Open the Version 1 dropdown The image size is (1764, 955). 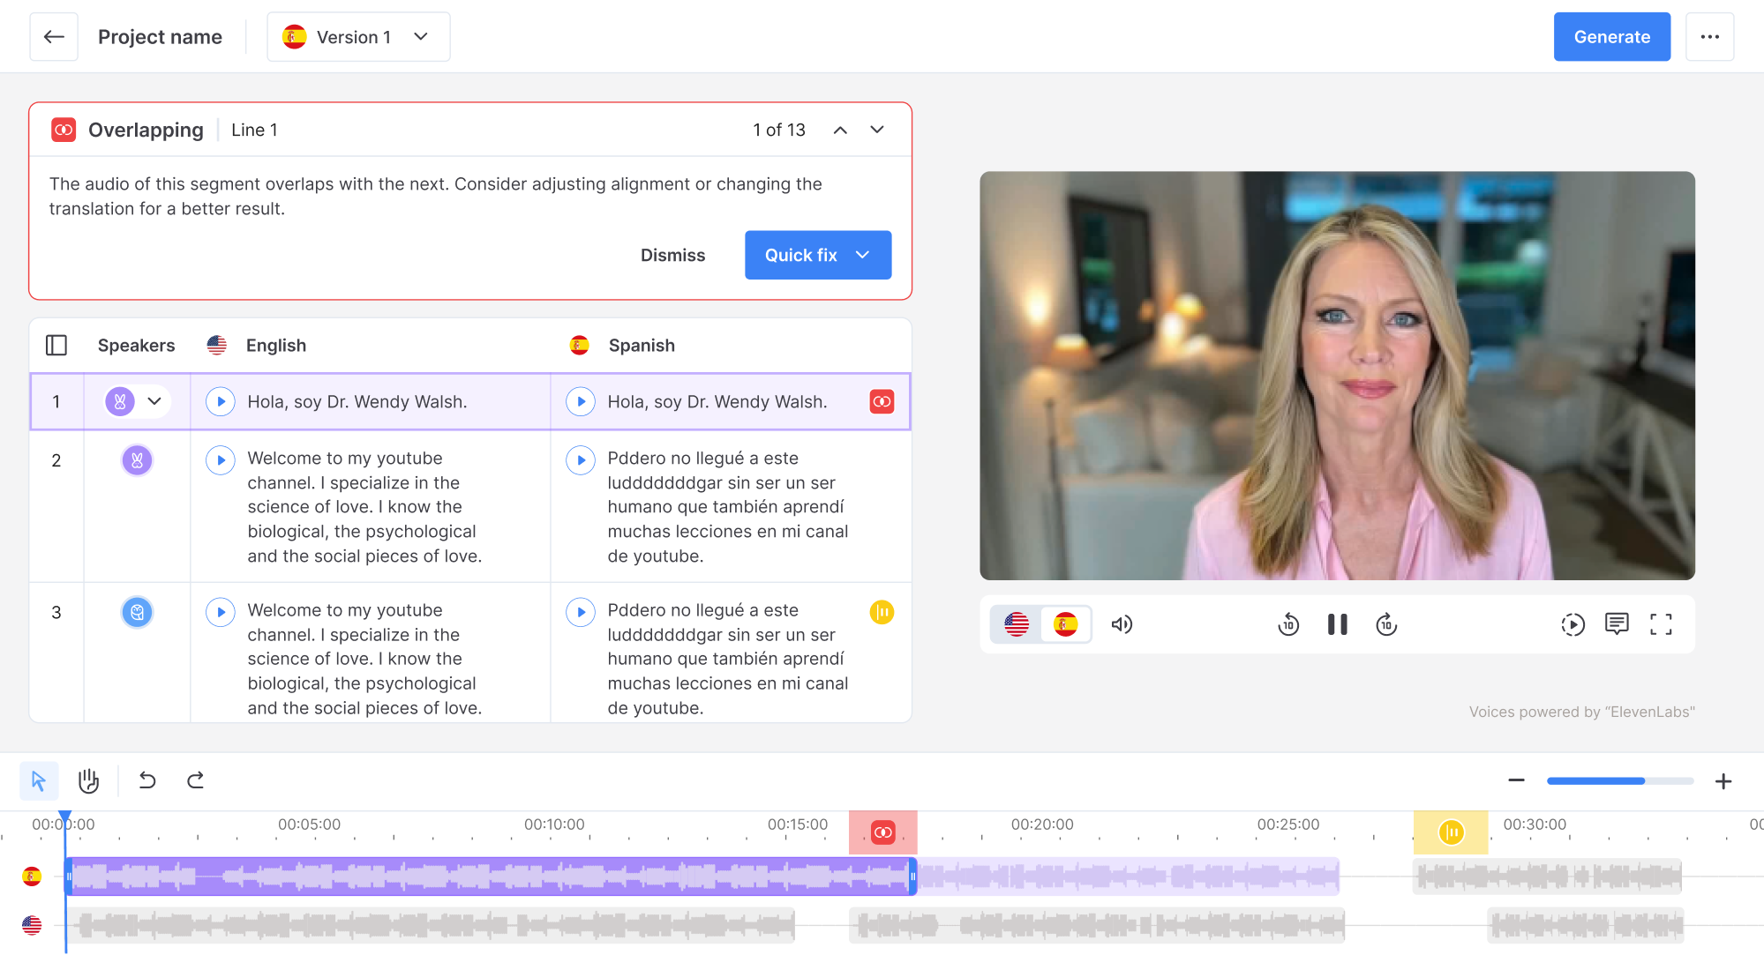click(358, 37)
